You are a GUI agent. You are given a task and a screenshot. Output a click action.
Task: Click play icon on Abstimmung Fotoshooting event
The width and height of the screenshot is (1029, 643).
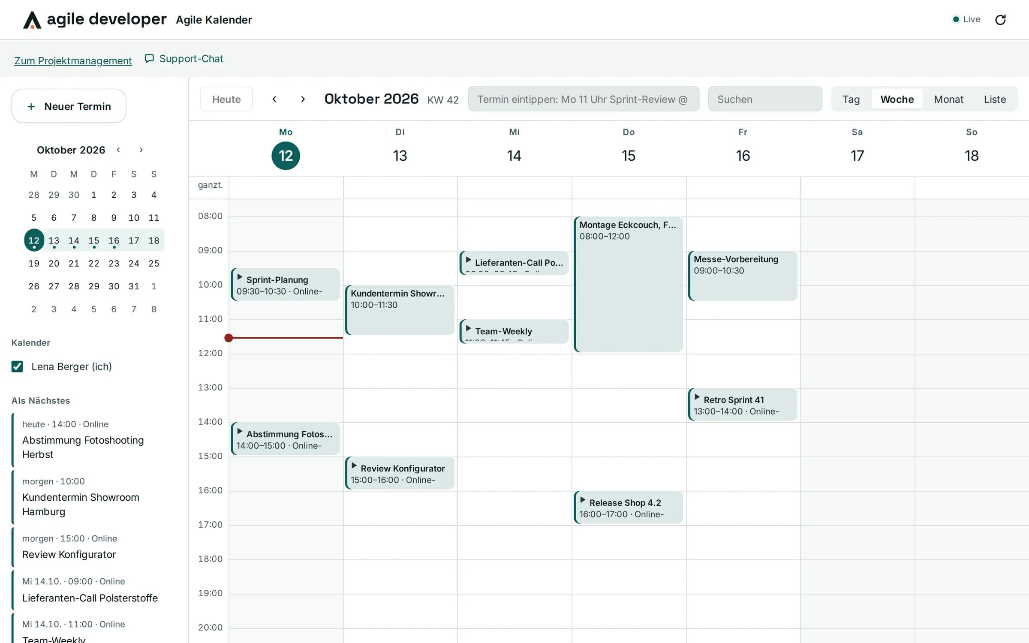[240, 432]
